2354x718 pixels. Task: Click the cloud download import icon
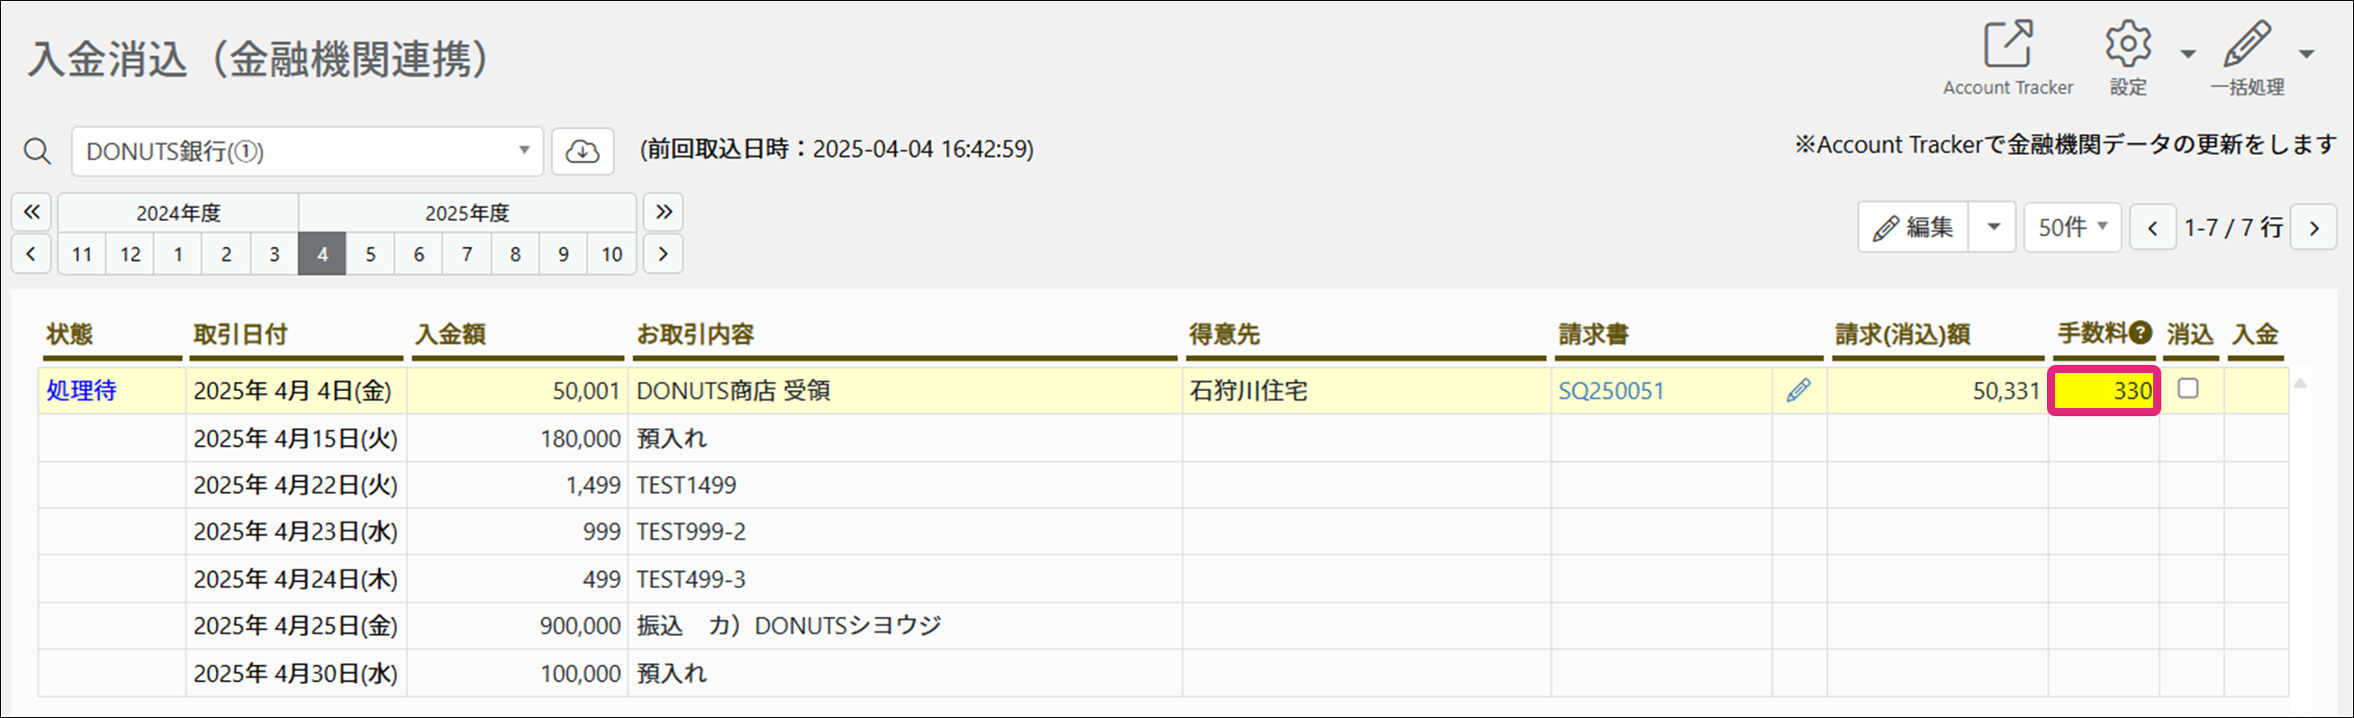(582, 151)
